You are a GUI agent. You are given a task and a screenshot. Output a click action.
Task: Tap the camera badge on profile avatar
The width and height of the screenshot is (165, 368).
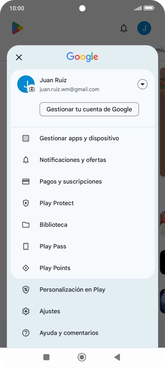(x=32, y=89)
